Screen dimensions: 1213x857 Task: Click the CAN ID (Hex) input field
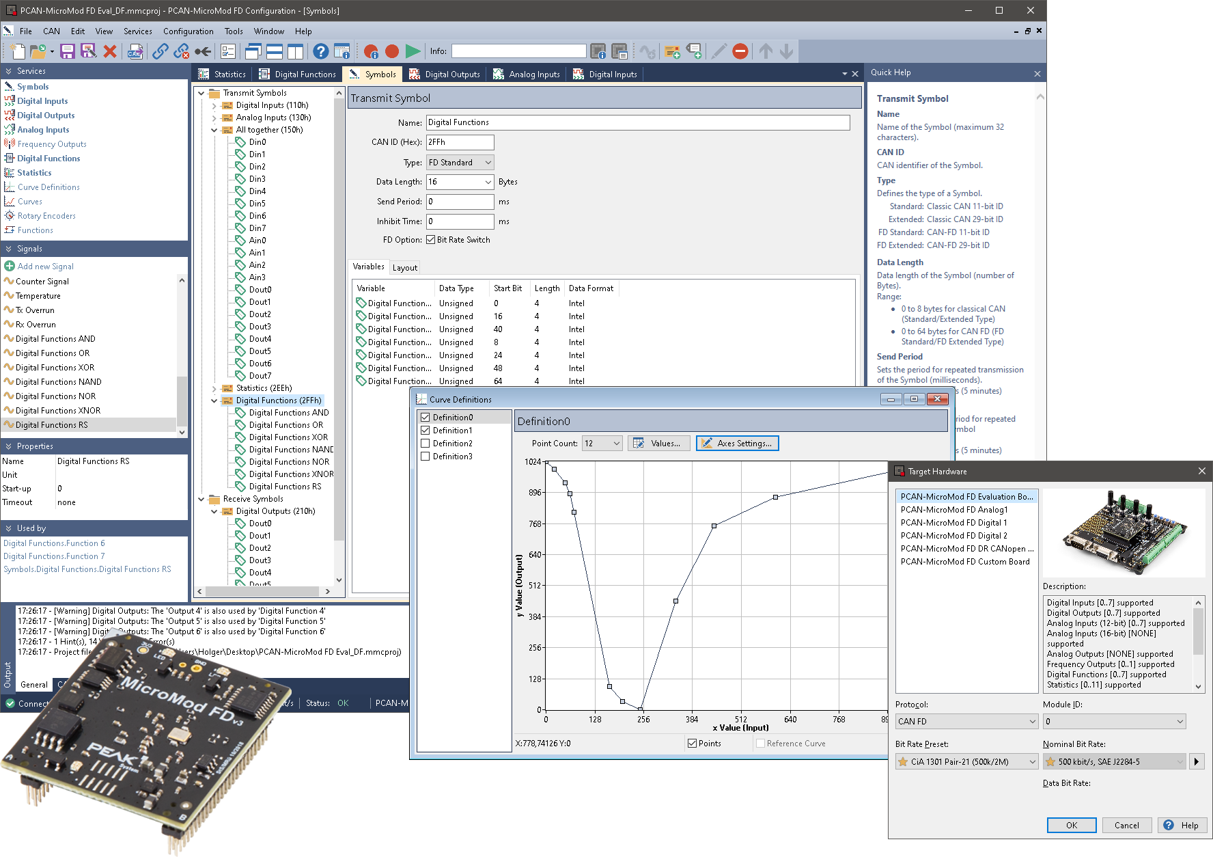coord(460,142)
